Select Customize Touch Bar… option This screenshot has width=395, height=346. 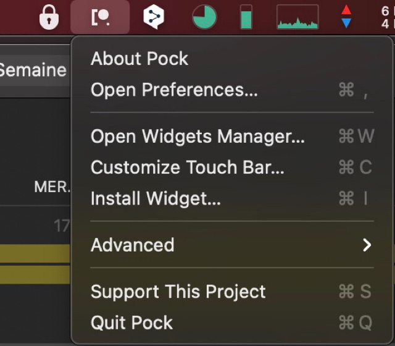point(188,167)
